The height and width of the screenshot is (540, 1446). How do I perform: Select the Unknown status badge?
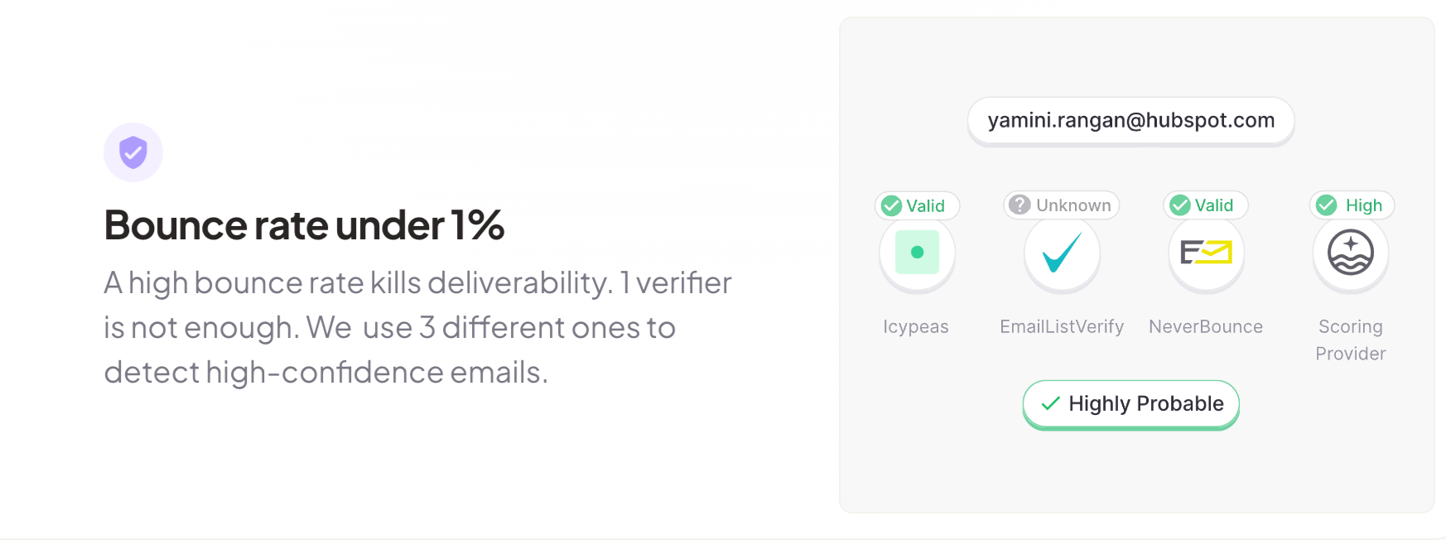pos(1062,205)
